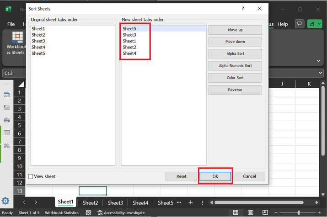This screenshot has width=327, height=217.
Task: Enable the View sheet checkbox
Action: coord(31,176)
